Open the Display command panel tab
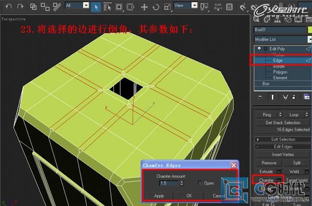The image size is (312, 206). pos(298,19)
